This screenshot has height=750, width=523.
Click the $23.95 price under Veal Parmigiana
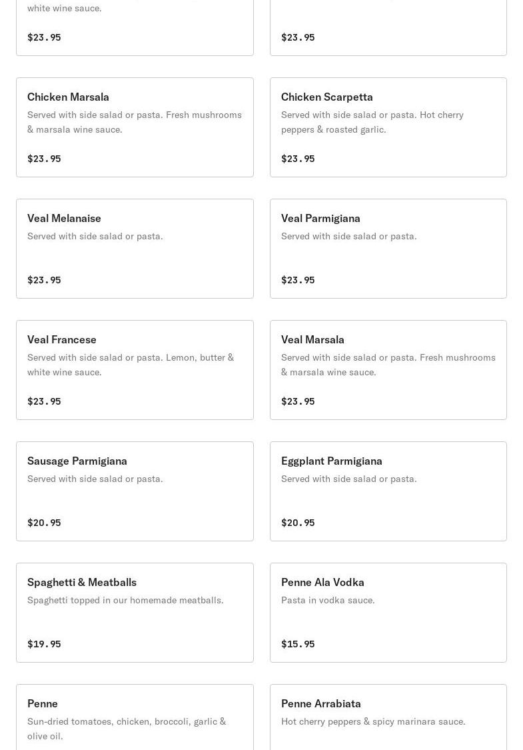pos(298,280)
